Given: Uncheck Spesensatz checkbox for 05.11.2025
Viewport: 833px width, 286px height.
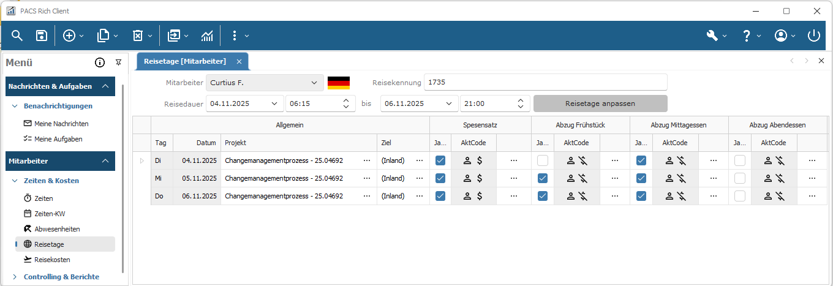Looking at the screenshot, I should click(440, 178).
